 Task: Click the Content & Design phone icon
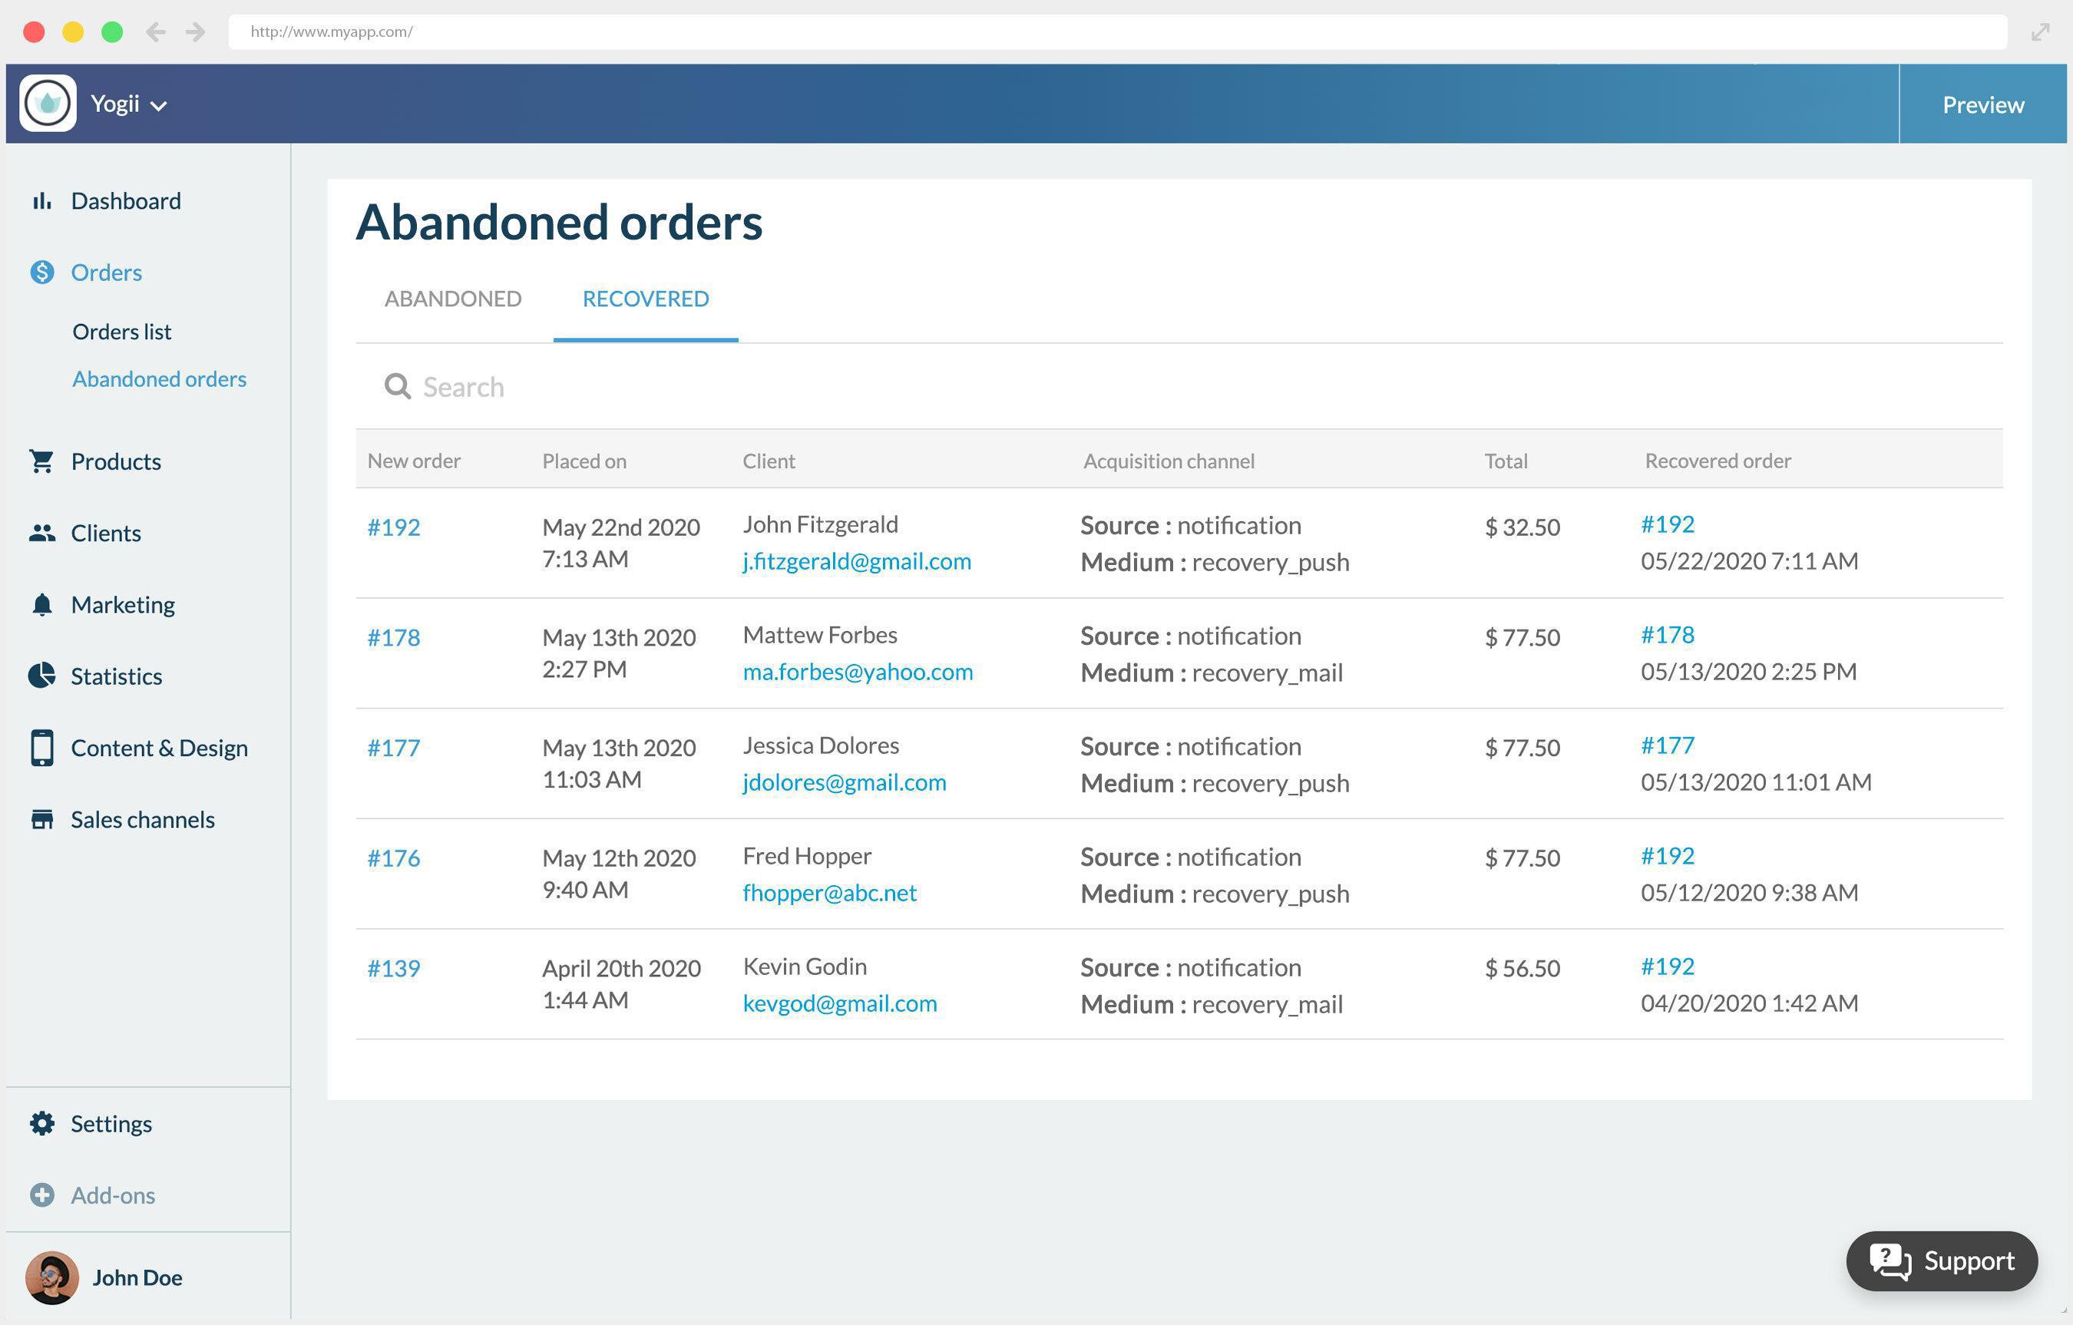coord(41,747)
